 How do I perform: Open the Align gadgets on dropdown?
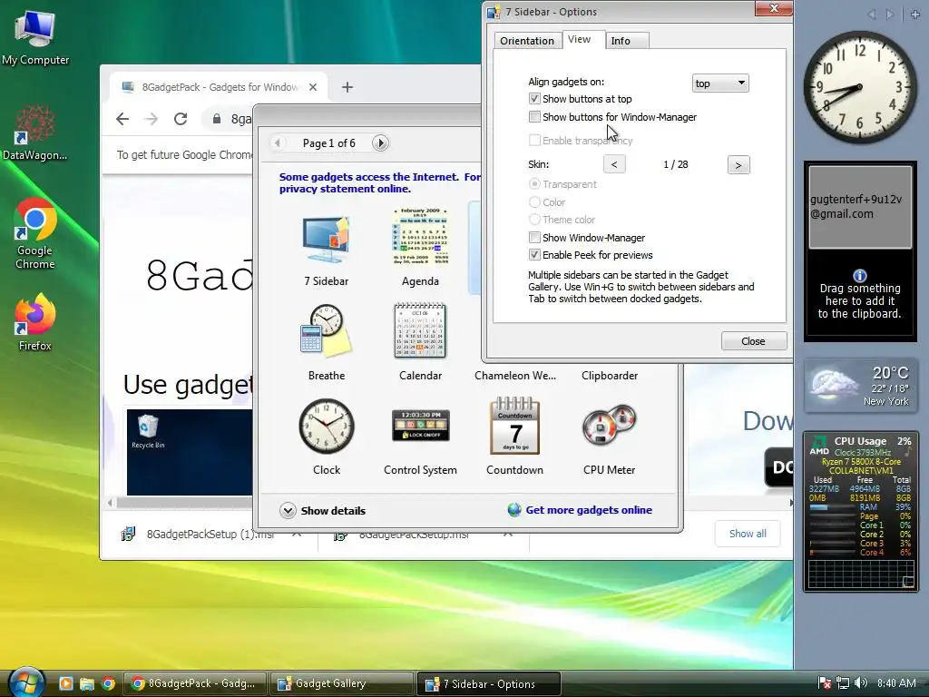719,83
